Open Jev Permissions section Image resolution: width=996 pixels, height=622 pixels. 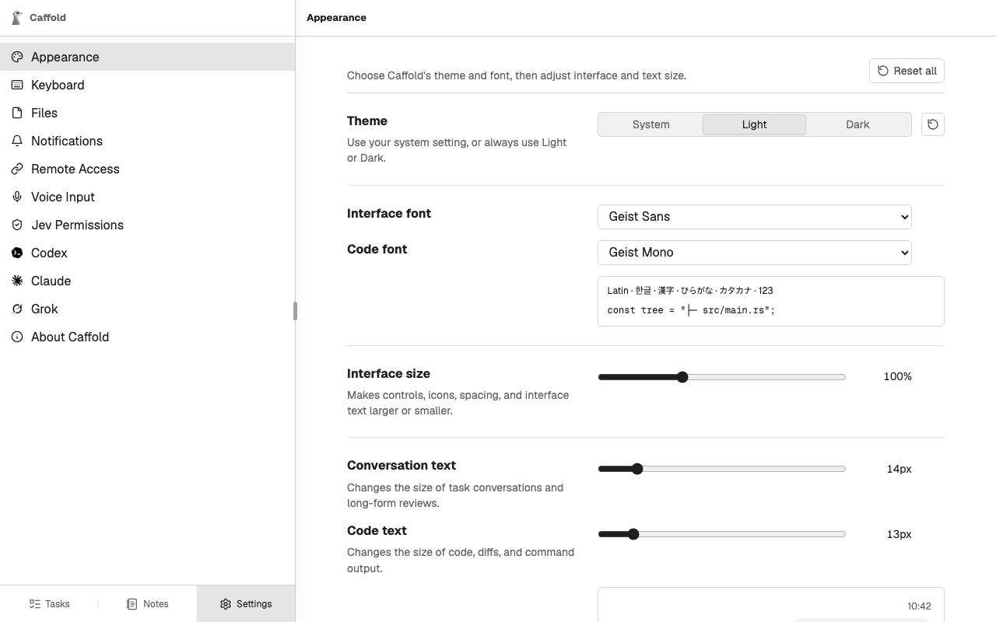click(x=147, y=225)
